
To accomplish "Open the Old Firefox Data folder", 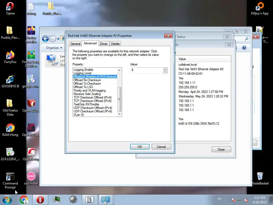I will point(10,107).
